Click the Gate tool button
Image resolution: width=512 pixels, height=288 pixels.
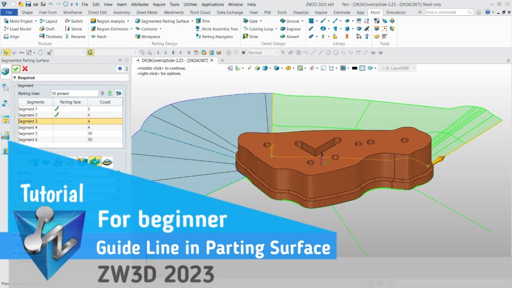(x=252, y=21)
